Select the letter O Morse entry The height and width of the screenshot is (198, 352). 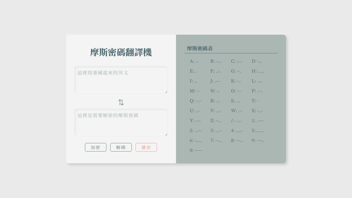pos(236,91)
